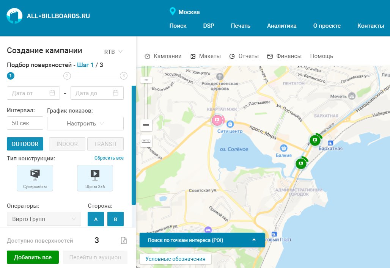The width and height of the screenshot is (390, 268).
Task: Toggle the TRANSIT format filter
Action: 105,144
